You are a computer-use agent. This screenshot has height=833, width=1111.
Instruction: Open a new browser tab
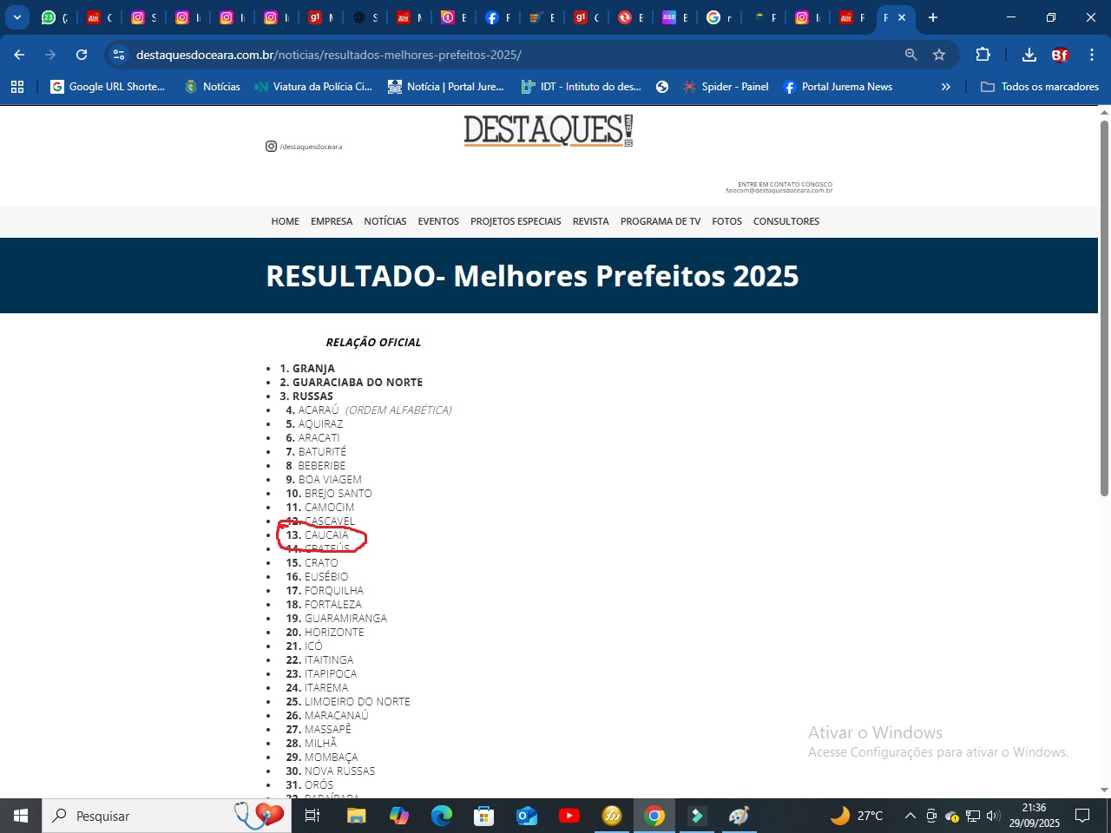[933, 17]
